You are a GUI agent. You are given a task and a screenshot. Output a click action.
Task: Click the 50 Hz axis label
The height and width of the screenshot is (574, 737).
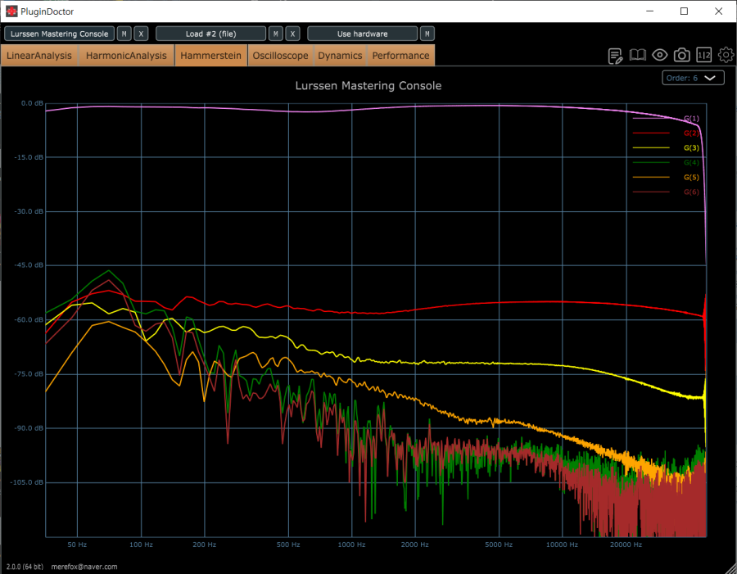(x=77, y=545)
